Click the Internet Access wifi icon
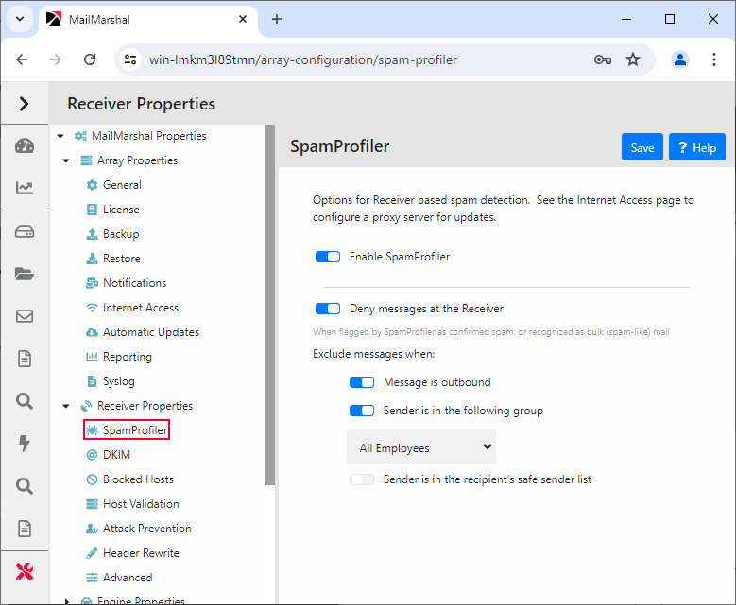736x605 pixels. click(x=92, y=308)
